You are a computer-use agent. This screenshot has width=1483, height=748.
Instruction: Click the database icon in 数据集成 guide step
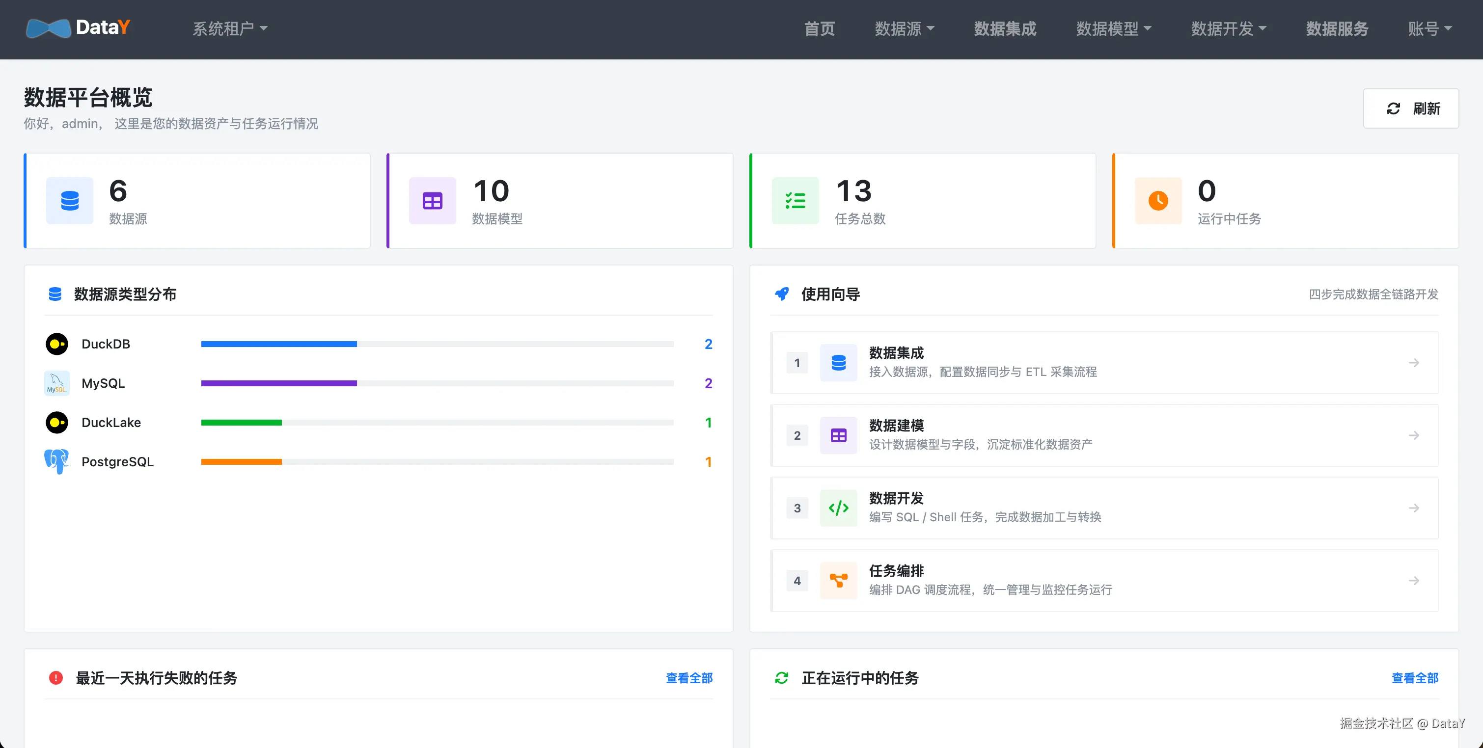(838, 363)
